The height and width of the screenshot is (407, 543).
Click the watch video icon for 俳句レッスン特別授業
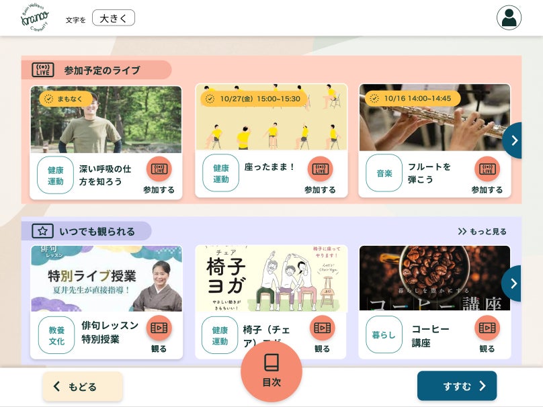click(x=159, y=327)
